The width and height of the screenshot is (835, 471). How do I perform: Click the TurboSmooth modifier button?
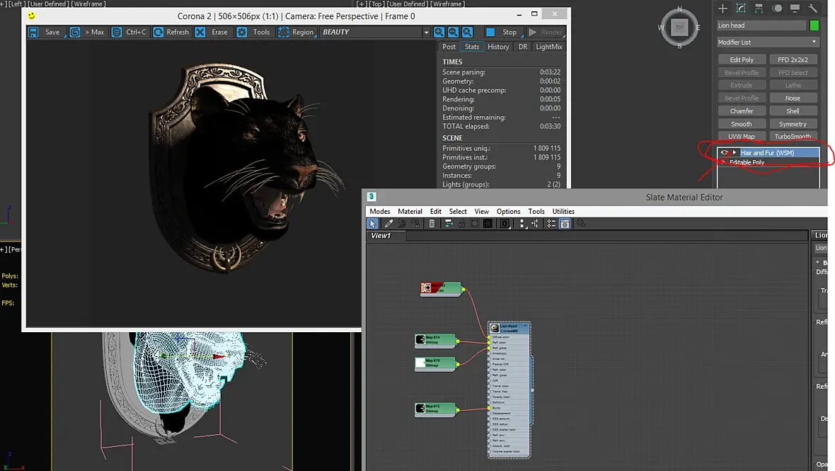tap(793, 137)
